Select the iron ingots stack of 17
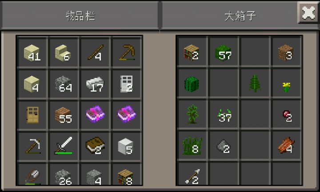 [95, 84]
